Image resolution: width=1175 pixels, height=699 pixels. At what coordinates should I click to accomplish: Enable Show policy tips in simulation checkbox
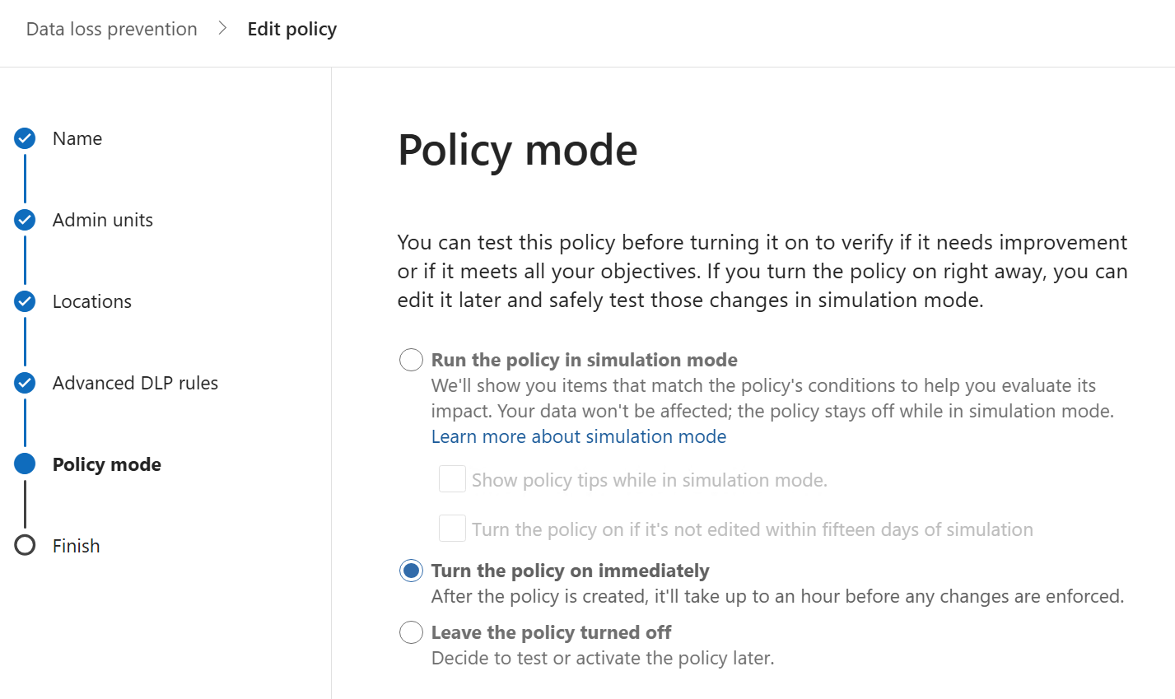click(x=452, y=478)
